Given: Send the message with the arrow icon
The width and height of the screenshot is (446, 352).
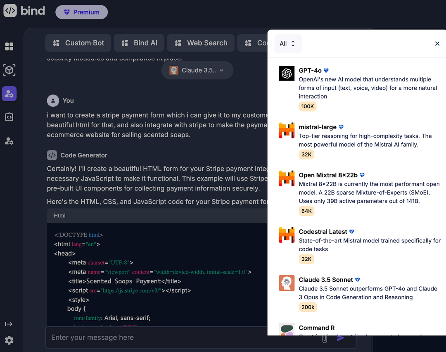Looking at the screenshot, I should (x=340, y=338).
